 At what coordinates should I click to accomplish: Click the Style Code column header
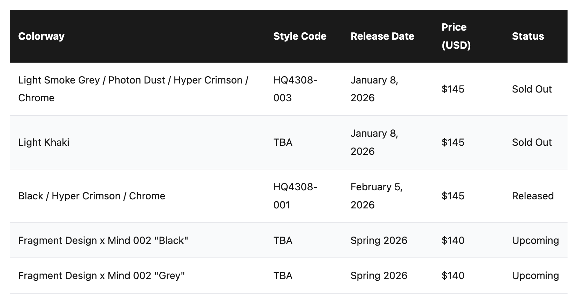click(300, 36)
